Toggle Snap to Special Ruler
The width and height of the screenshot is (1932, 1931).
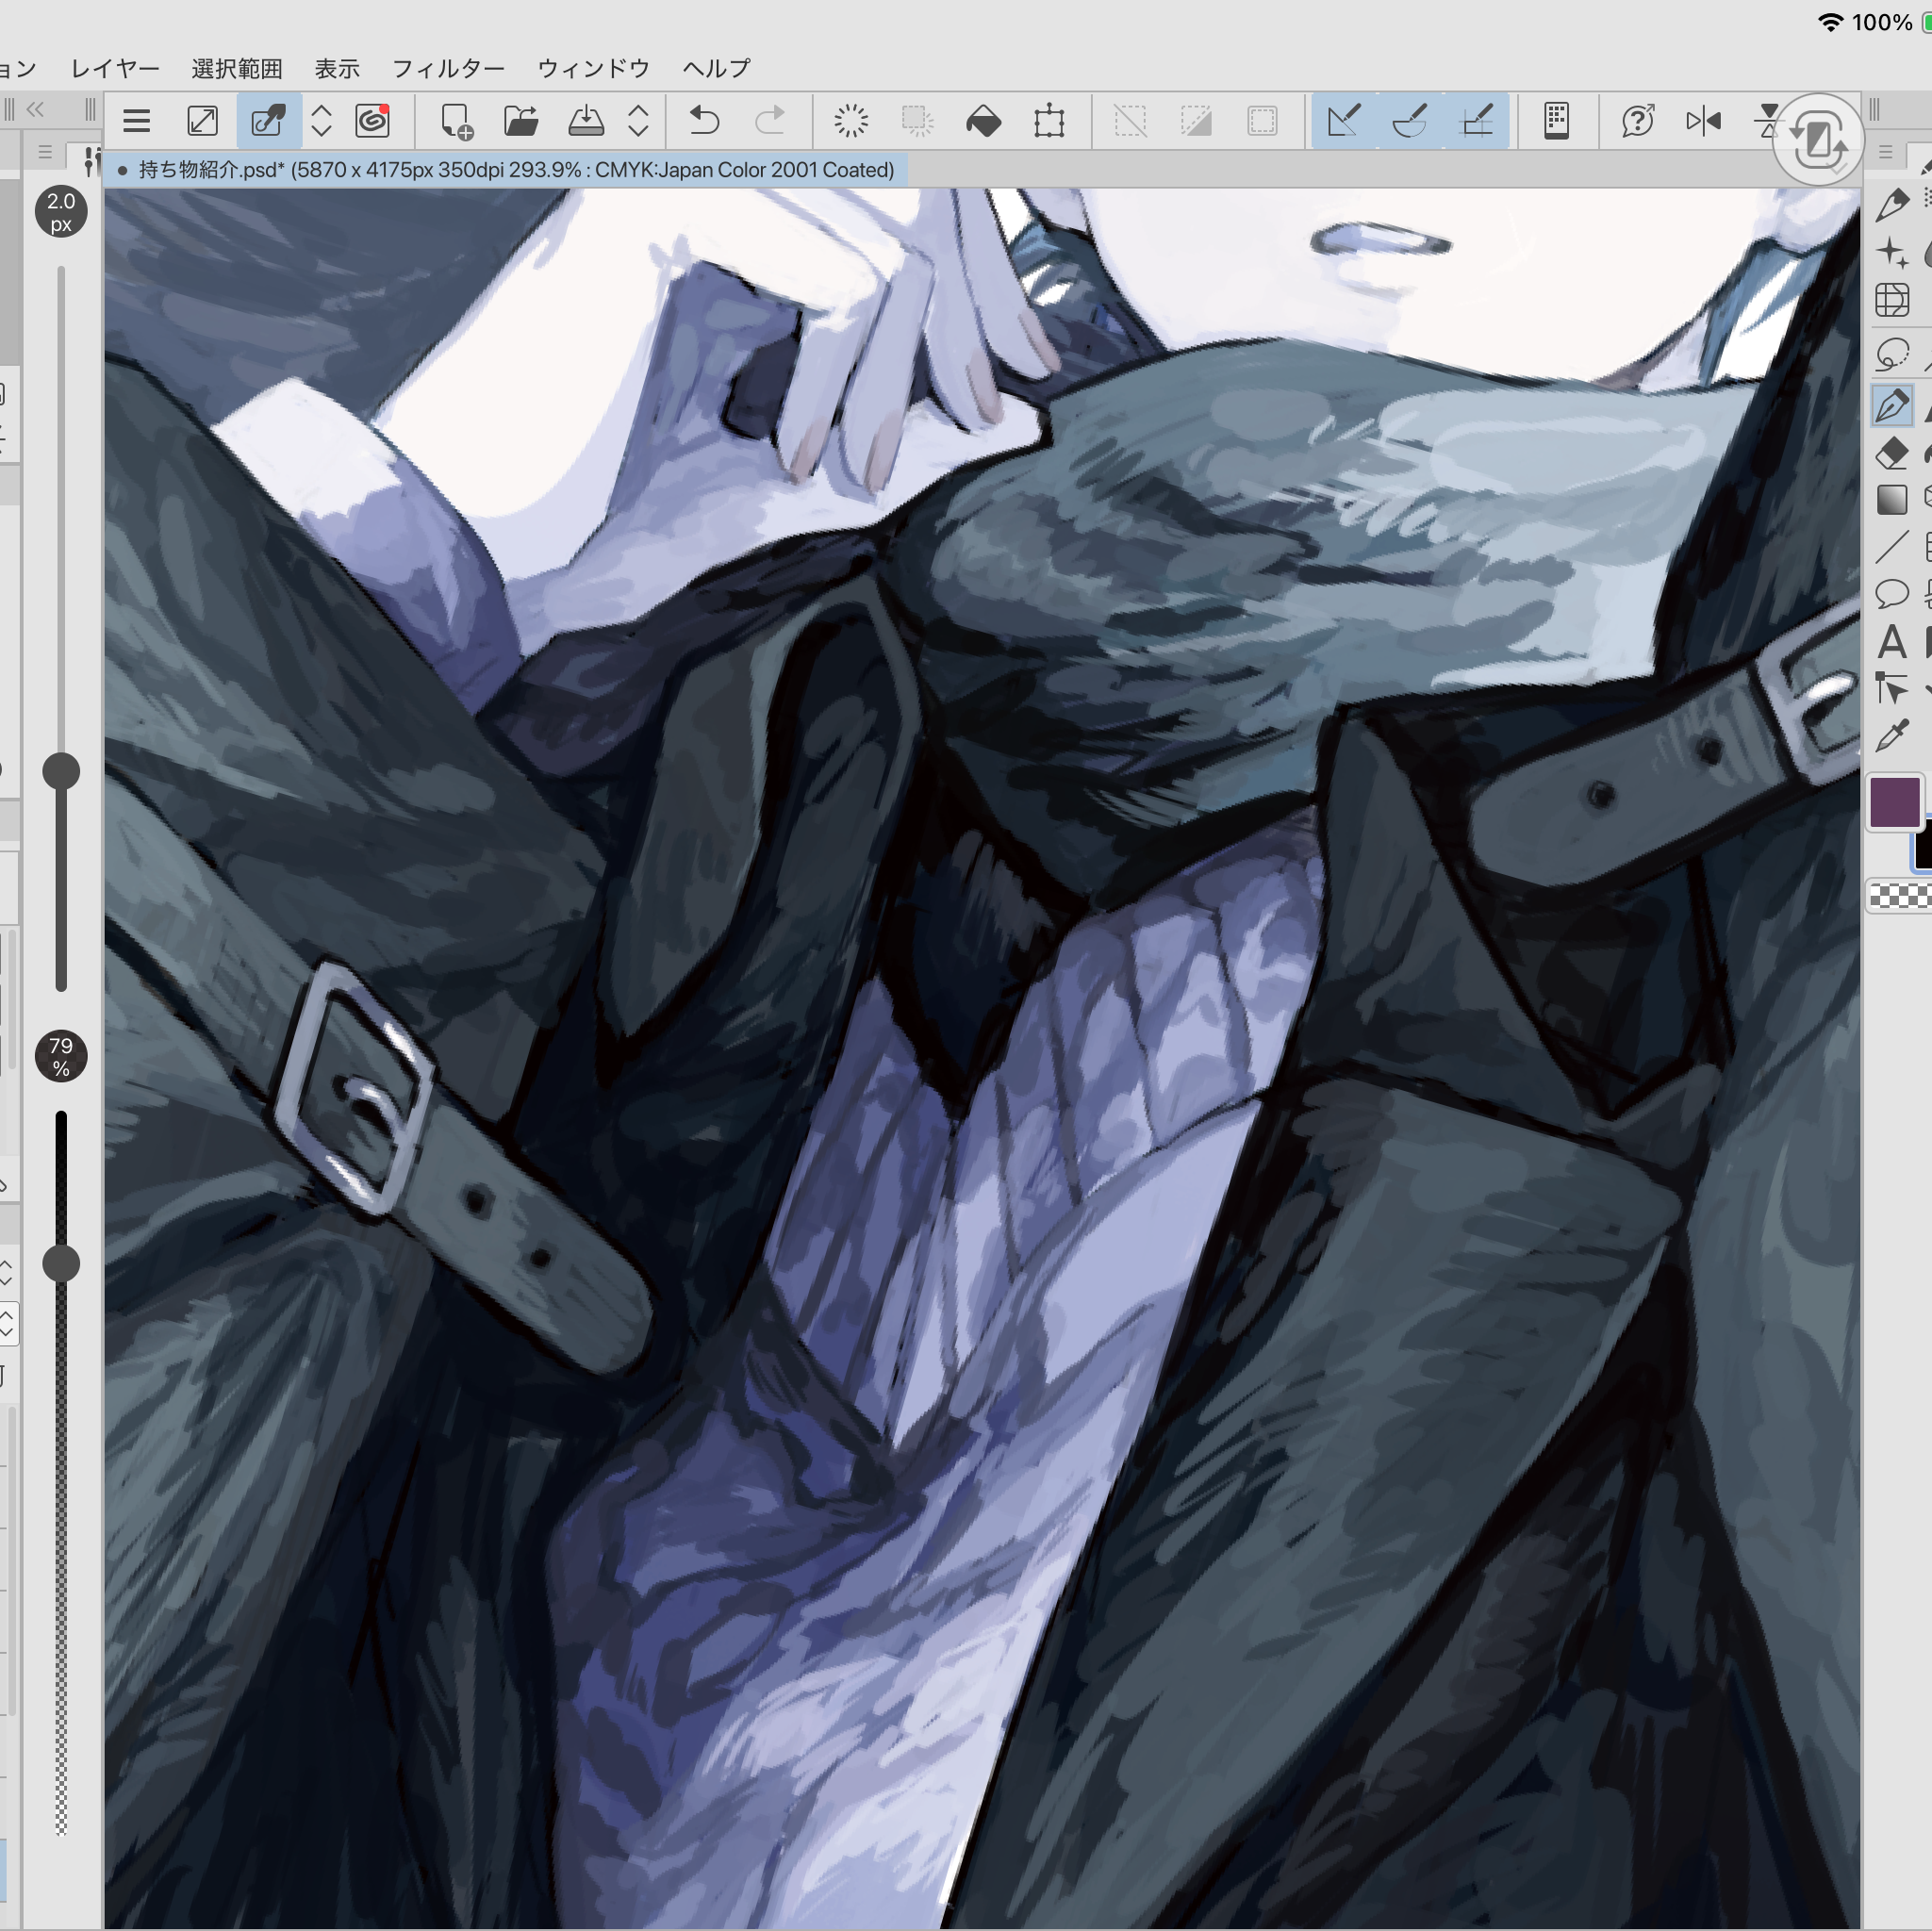(1409, 121)
